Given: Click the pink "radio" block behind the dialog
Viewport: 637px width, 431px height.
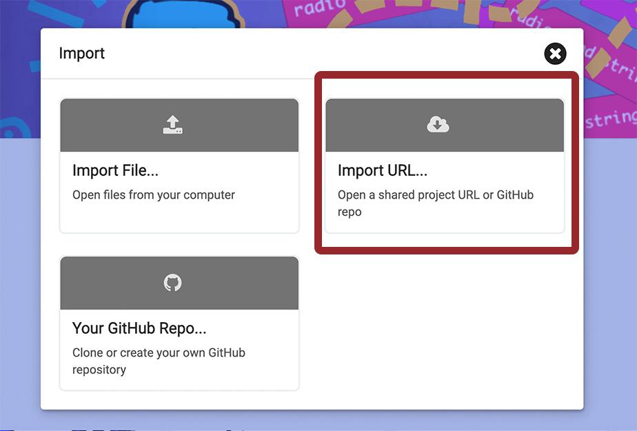Looking at the screenshot, I should click(x=319, y=9).
